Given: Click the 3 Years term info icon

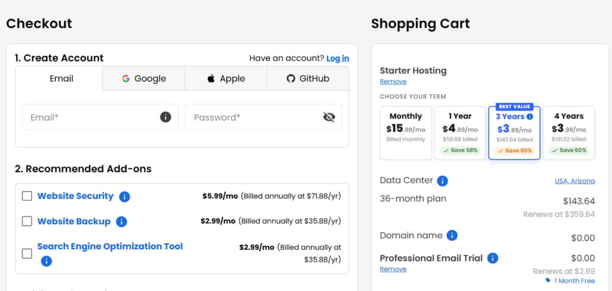Looking at the screenshot, I should [530, 117].
